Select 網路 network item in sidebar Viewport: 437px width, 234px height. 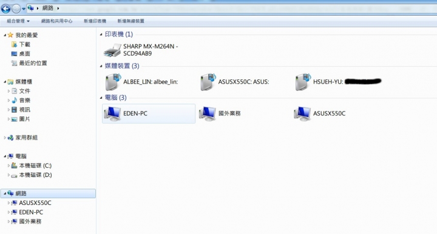point(48,193)
